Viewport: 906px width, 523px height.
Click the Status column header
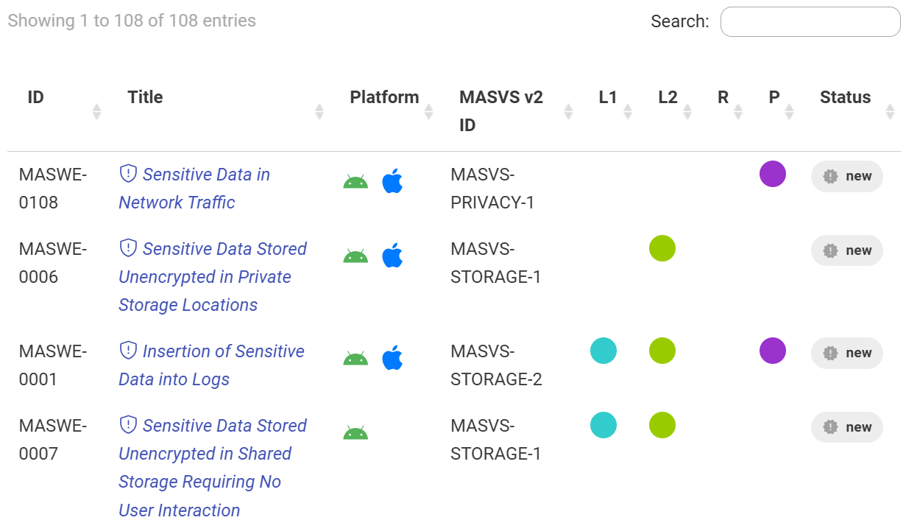pos(845,97)
